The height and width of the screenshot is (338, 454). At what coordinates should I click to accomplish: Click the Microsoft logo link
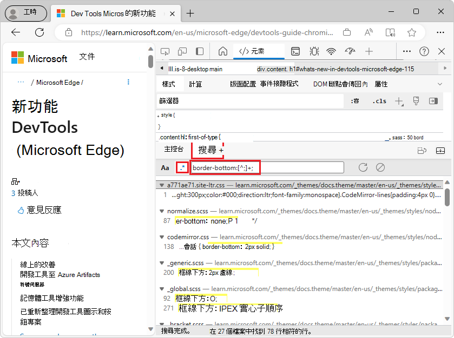coord(39,58)
